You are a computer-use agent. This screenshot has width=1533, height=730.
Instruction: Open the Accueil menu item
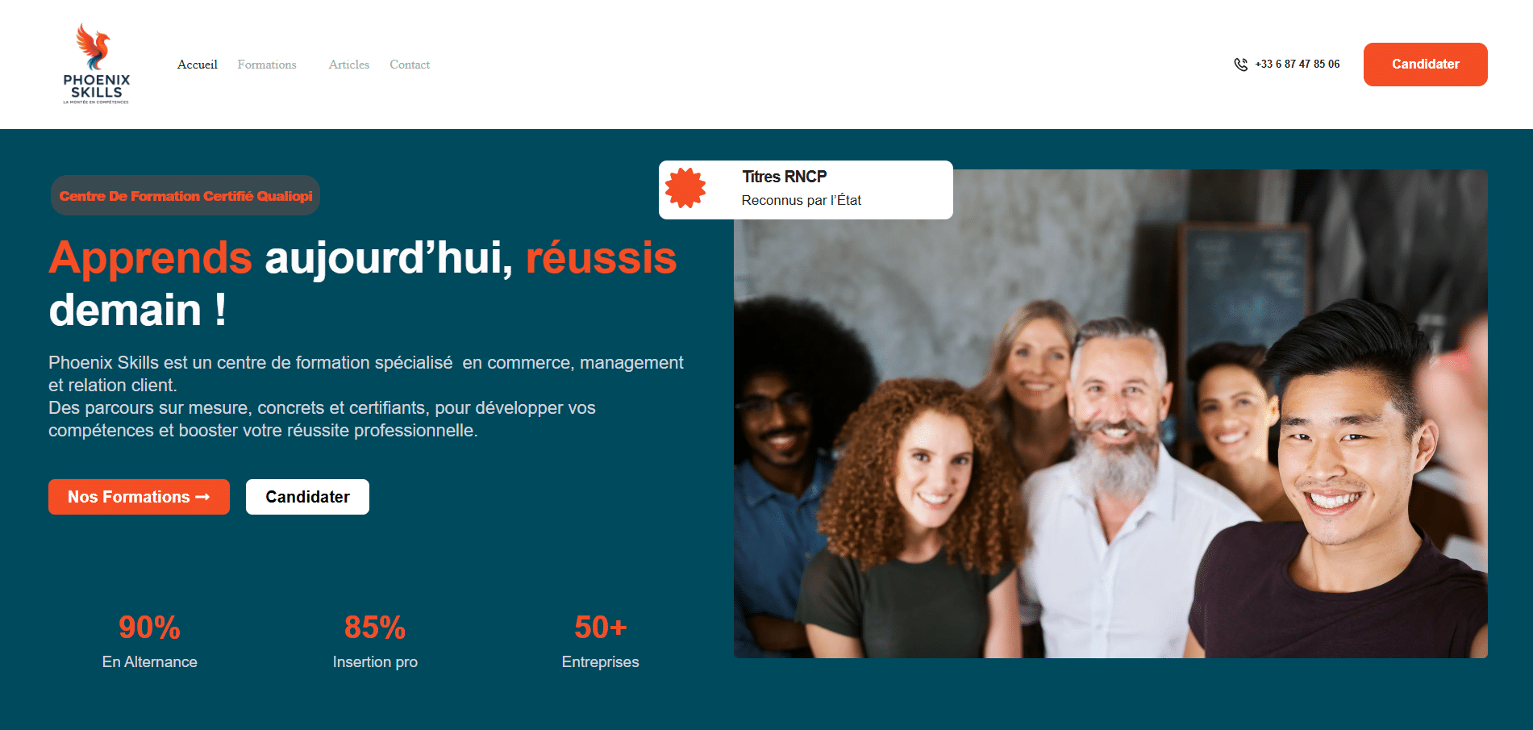tap(198, 65)
